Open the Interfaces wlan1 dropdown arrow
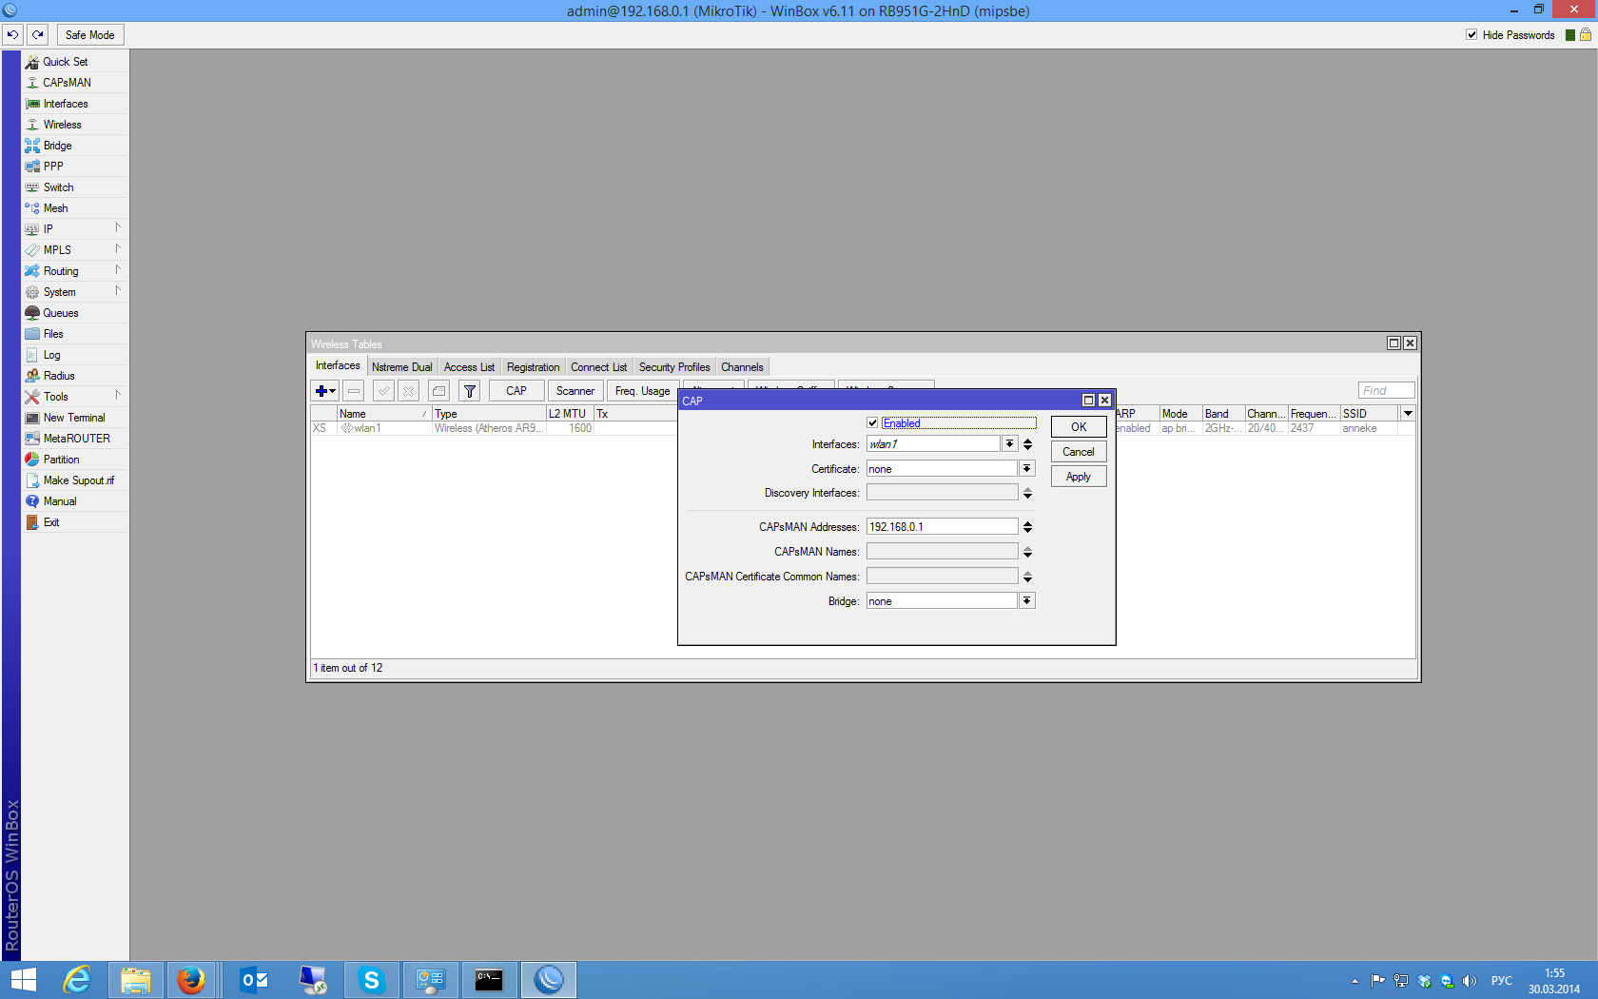Image resolution: width=1598 pixels, height=999 pixels. [x=1008, y=444]
